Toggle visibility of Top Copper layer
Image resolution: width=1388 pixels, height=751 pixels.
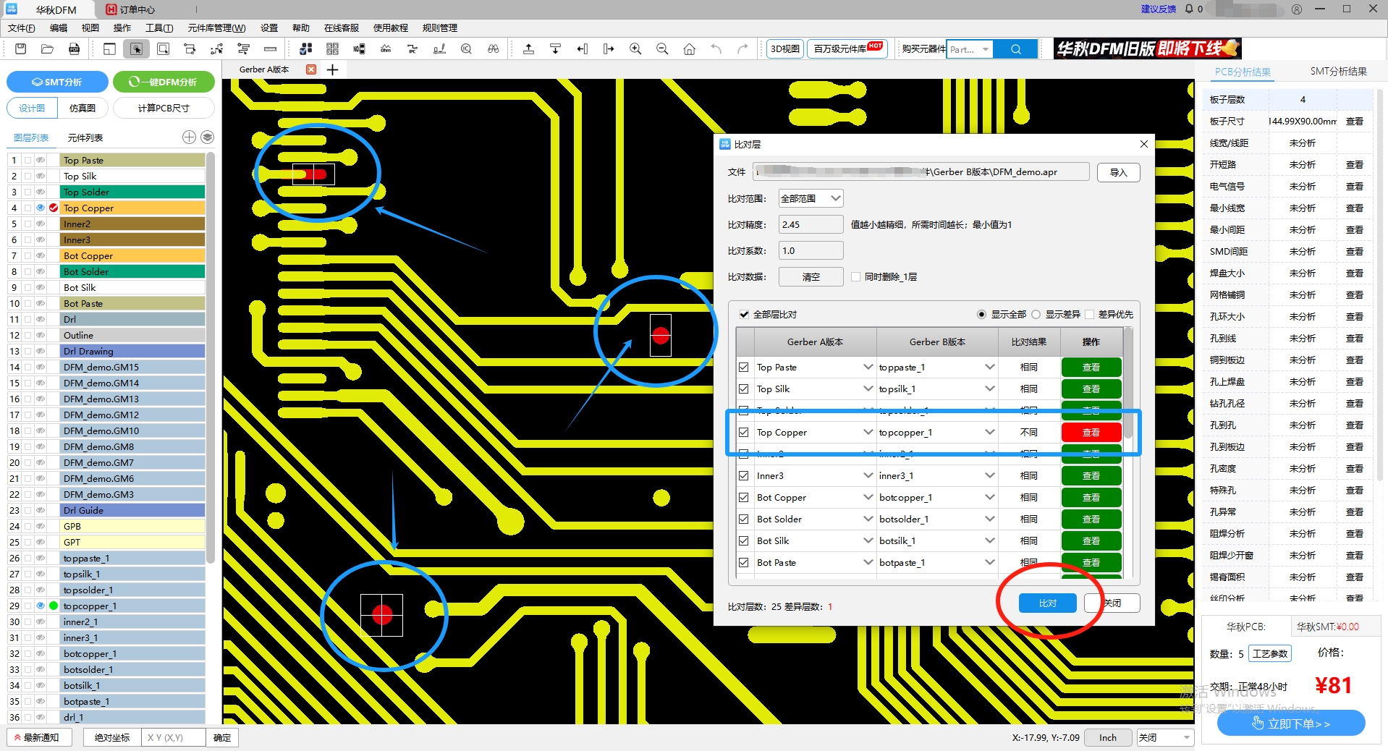coord(41,208)
